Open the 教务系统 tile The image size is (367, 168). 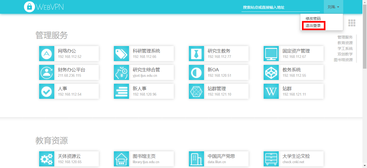tap(294, 72)
